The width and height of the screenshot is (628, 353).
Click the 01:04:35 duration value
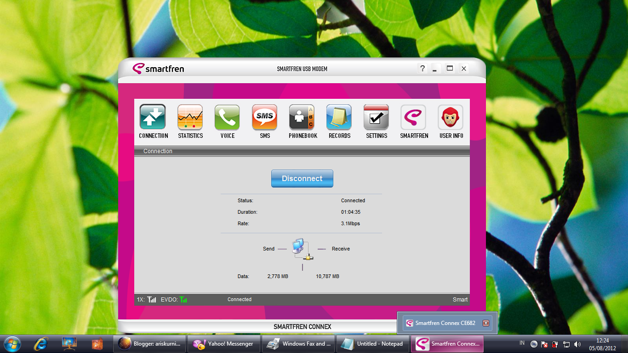(351, 212)
